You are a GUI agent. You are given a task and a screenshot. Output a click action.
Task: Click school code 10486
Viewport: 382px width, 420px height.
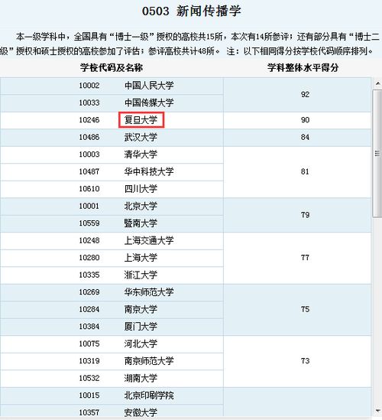[89, 137]
